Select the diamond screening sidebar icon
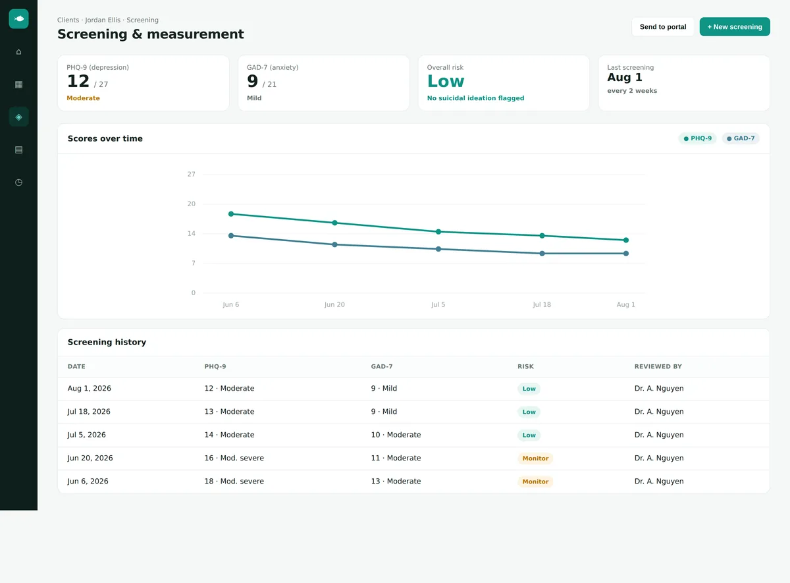Image resolution: width=790 pixels, height=583 pixels. click(x=18, y=117)
